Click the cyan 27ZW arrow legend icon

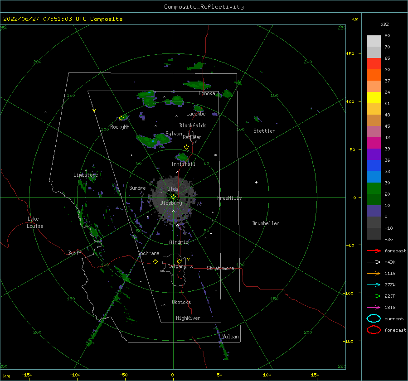pos(374,285)
